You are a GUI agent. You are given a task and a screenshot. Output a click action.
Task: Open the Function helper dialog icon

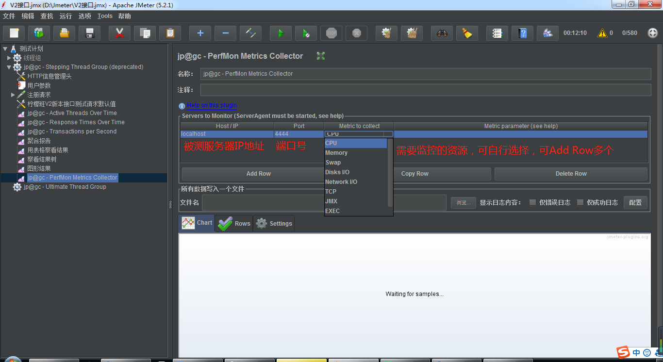click(x=497, y=33)
